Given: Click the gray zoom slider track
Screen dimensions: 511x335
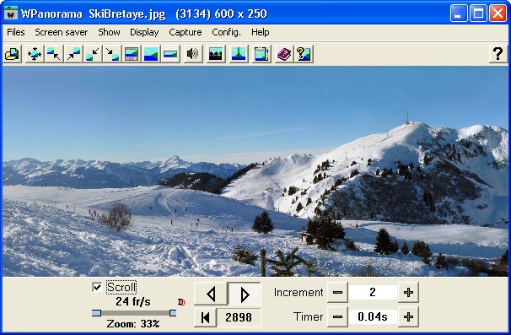Looking at the screenshot, I should coord(135,313).
